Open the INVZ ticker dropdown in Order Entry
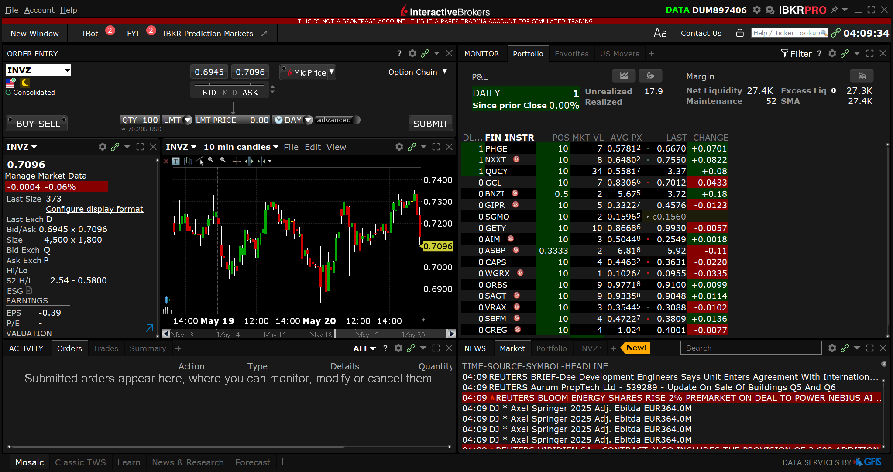The width and height of the screenshot is (893, 472). (67, 70)
